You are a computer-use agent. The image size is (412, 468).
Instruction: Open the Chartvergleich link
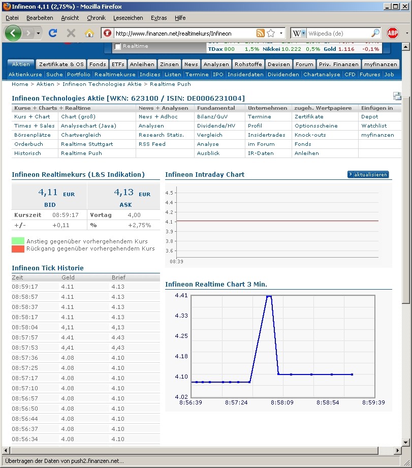tap(81, 135)
